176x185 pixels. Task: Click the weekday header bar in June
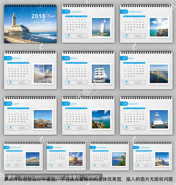tap(18, 109)
